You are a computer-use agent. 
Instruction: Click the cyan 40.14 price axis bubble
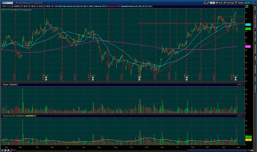tap(248, 24)
